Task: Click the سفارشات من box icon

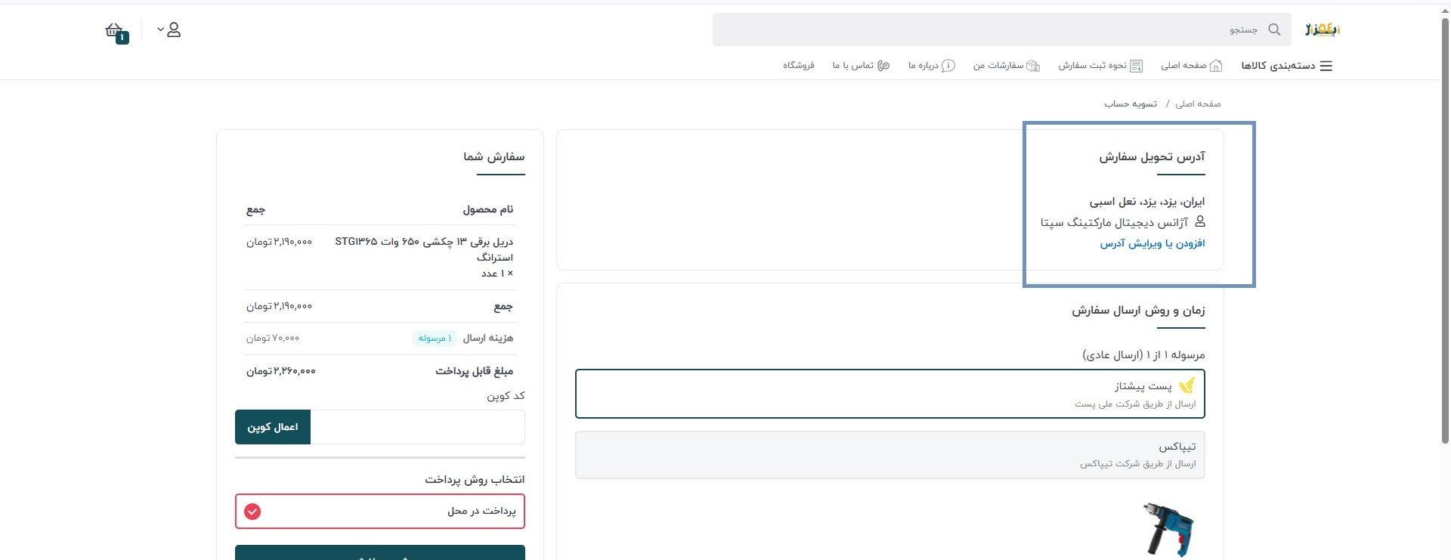Action: click(1033, 66)
